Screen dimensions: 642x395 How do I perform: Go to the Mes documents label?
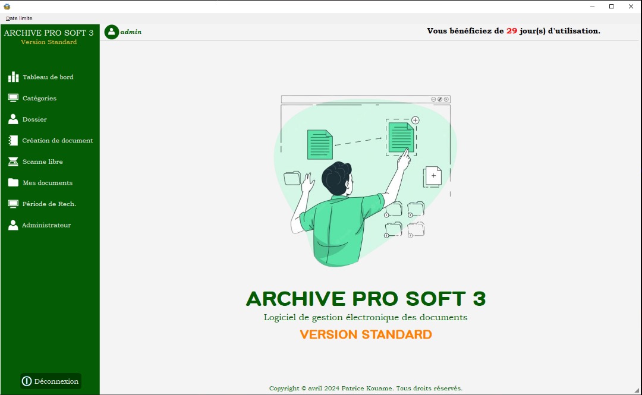(48, 183)
